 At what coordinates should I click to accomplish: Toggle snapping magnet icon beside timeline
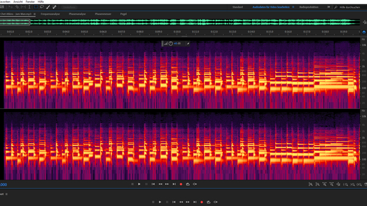[364, 32]
